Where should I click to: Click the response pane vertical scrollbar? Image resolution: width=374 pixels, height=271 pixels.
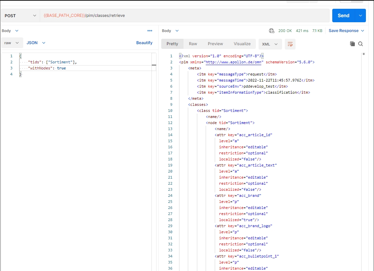363,54
